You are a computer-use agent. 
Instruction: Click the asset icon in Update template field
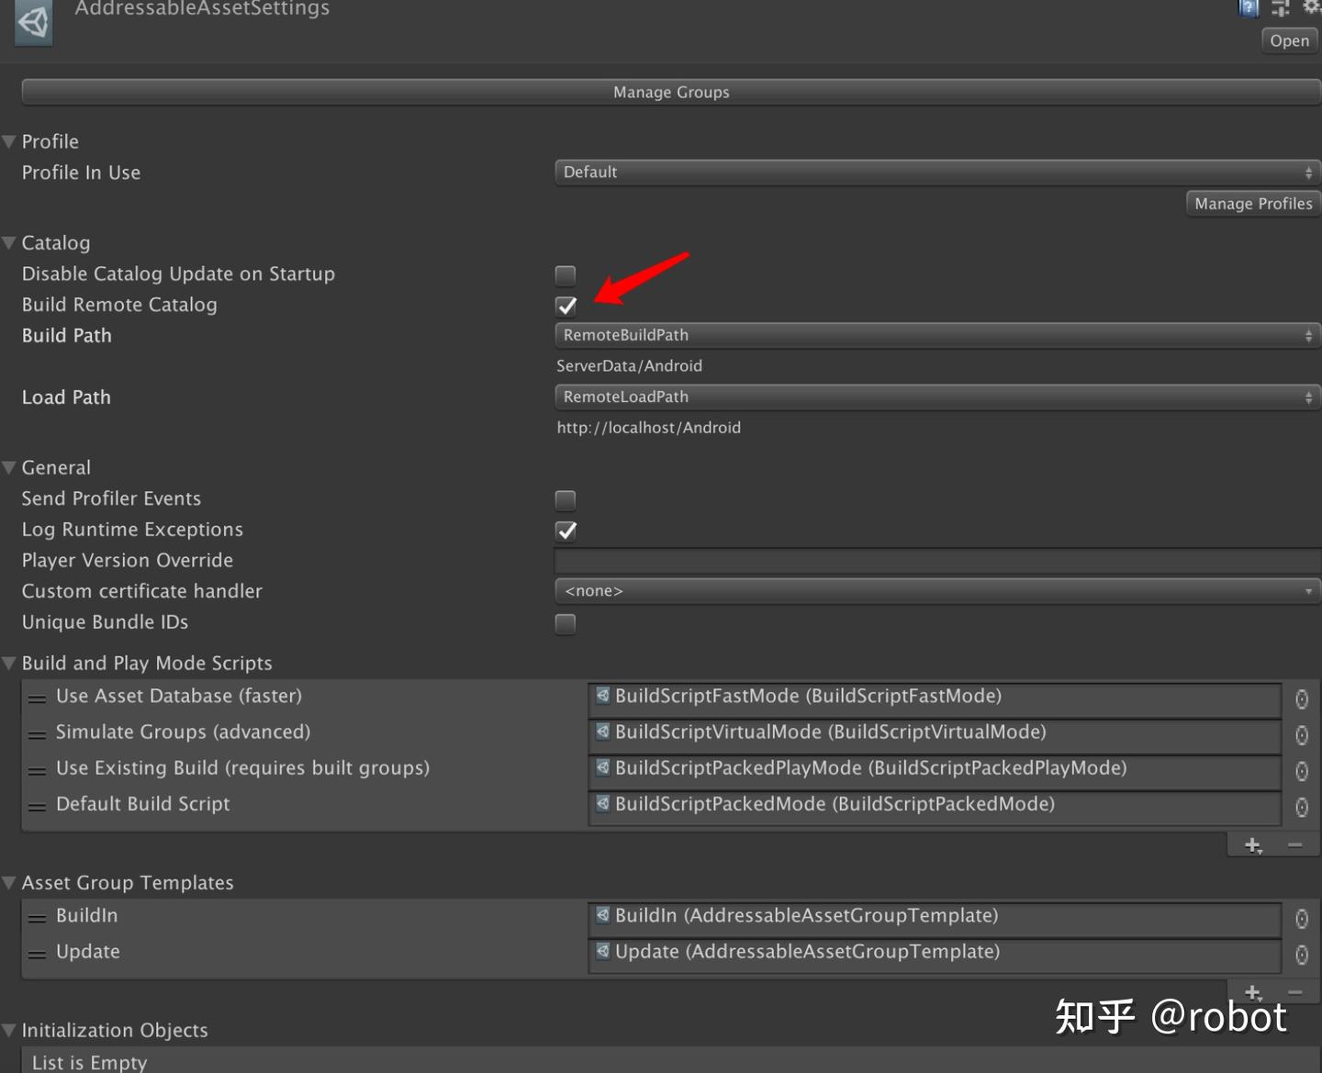pyautogui.click(x=602, y=951)
